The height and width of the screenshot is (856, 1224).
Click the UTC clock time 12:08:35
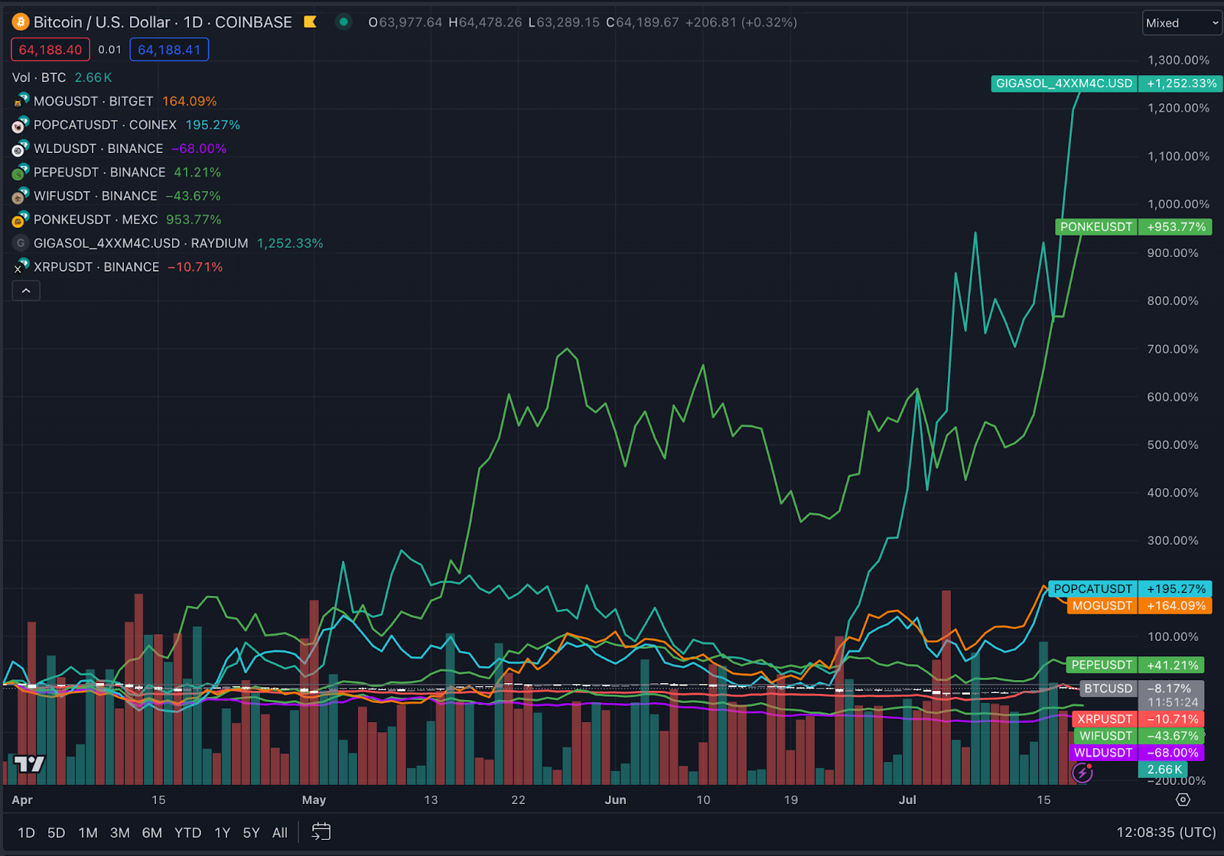(x=1166, y=832)
